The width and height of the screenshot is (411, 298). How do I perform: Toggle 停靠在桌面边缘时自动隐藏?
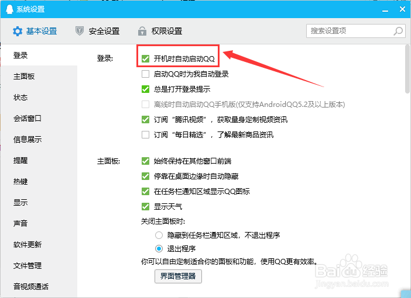[145, 176]
